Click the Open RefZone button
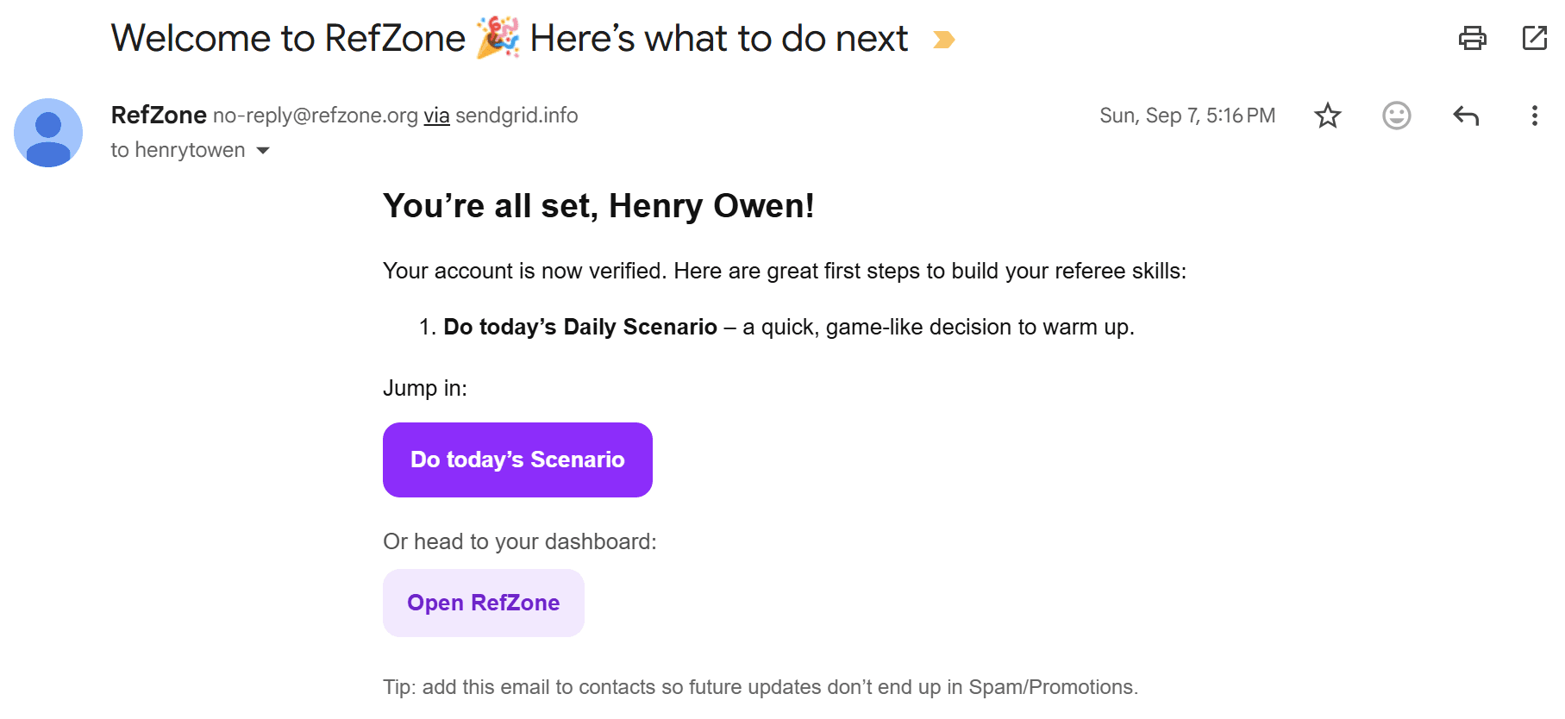This screenshot has width=1565, height=719. point(483,603)
